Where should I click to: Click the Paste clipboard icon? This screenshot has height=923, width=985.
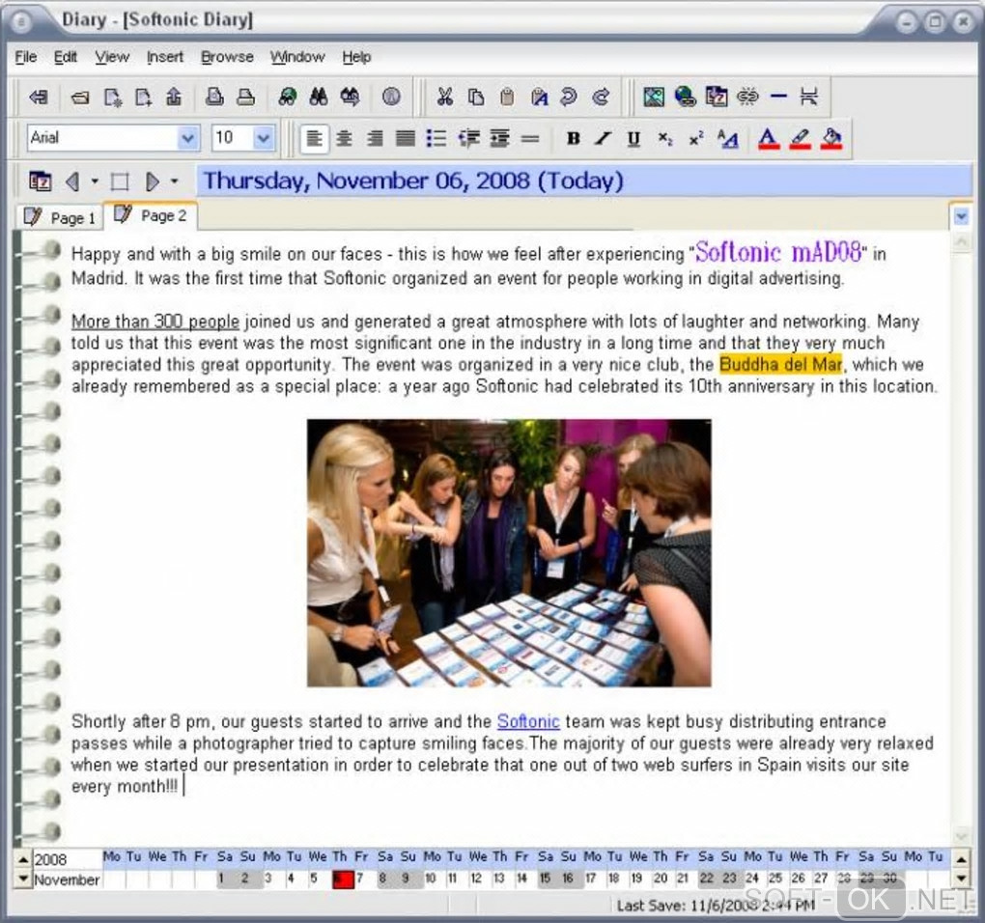pyautogui.click(x=507, y=97)
